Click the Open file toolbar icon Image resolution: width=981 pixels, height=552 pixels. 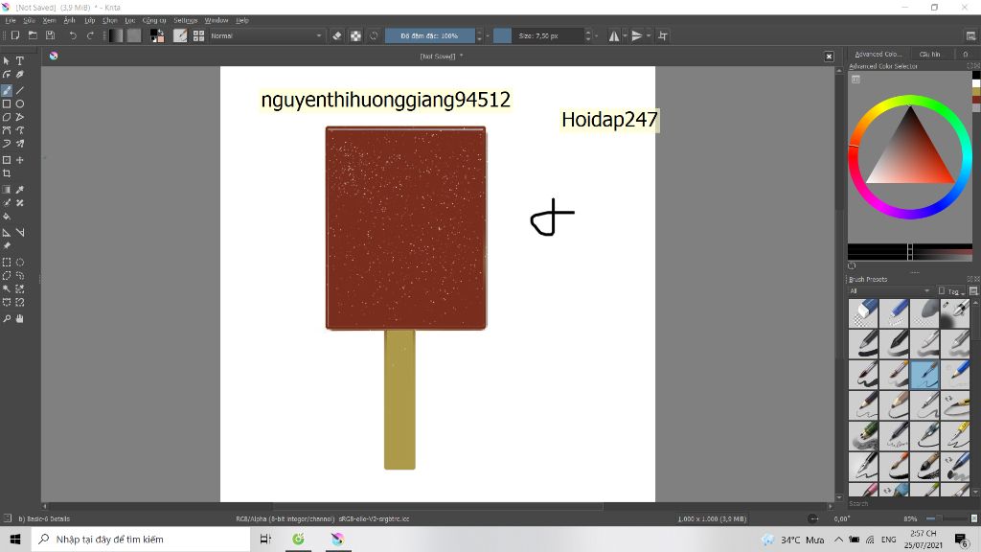33,35
